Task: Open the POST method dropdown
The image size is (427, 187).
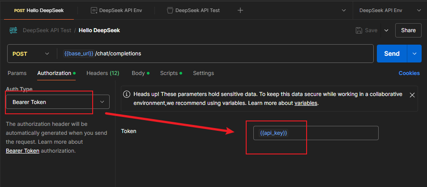Action: coord(31,54)
